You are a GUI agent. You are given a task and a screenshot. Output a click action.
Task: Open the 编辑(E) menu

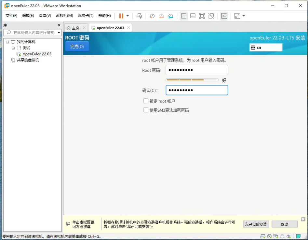tap(28, 16)
